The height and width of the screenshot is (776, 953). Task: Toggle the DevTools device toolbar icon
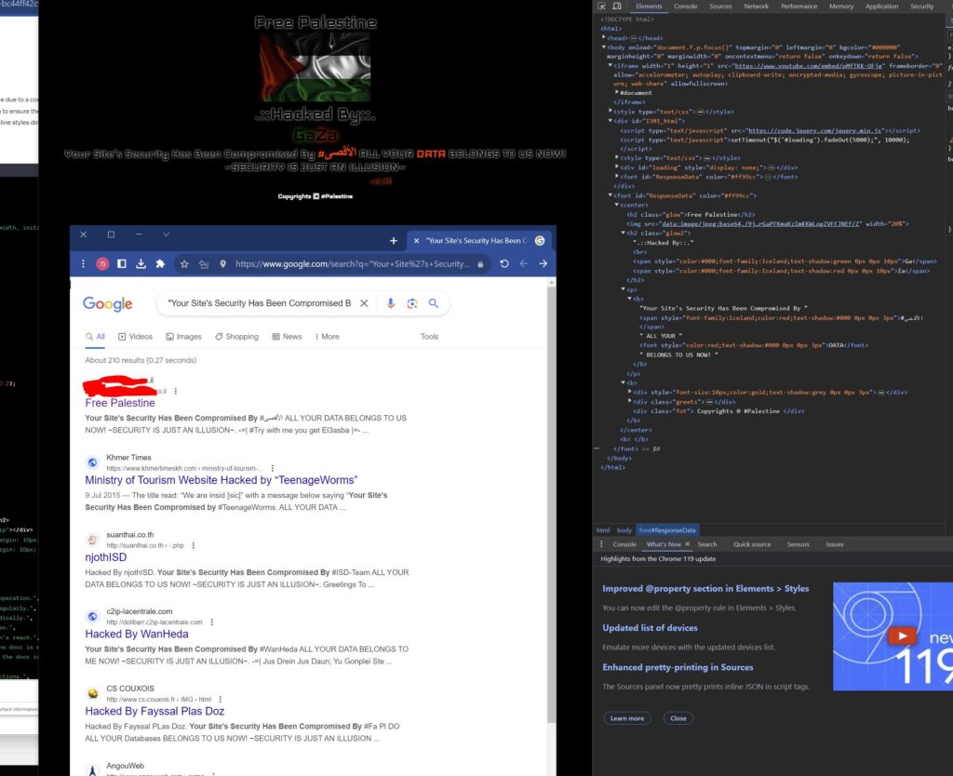click(x=617, y=7)
